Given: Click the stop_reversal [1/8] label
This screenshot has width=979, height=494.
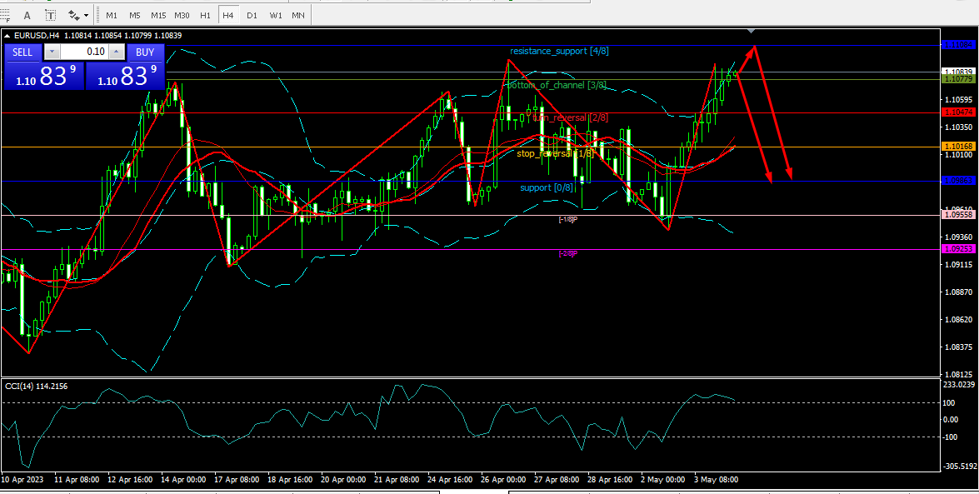Looking at the screenshot, I should (555, 153).
